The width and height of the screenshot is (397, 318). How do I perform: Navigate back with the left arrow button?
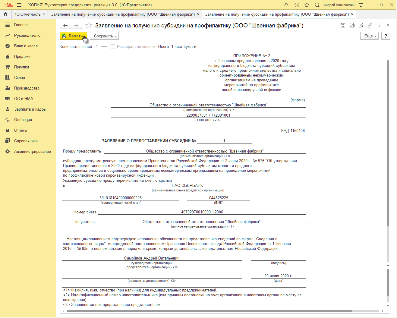click(x=65, y=26)
